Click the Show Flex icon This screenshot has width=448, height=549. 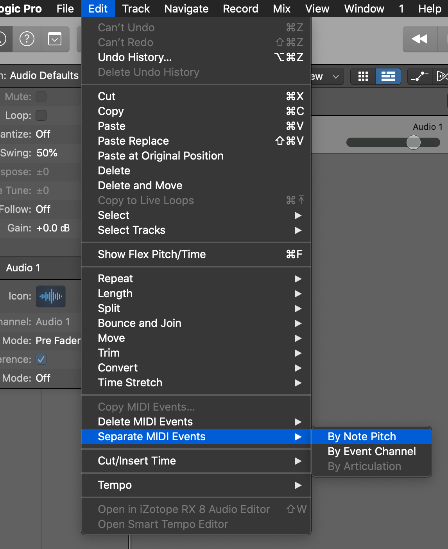point(442,76)
